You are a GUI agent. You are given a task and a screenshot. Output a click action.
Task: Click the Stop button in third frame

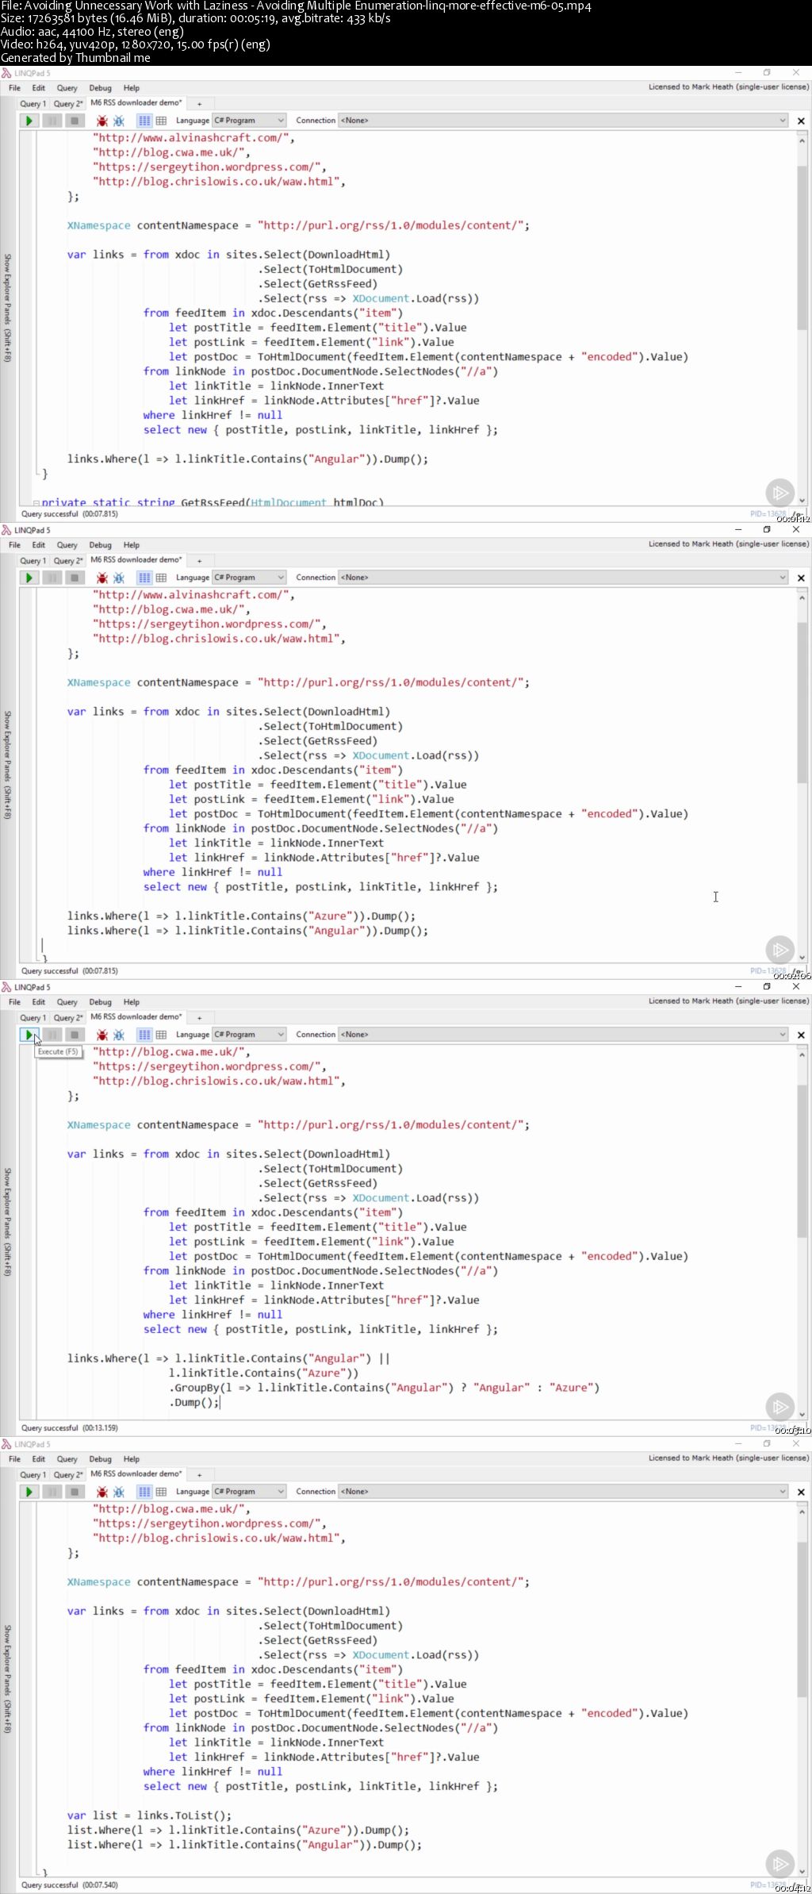[x=75, y=1035]
